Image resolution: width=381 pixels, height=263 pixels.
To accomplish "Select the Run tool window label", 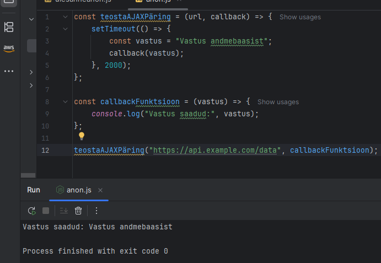I will (34, 190).
